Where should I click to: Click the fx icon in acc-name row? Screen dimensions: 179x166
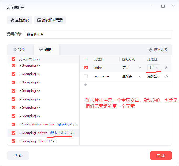point(167,76)
